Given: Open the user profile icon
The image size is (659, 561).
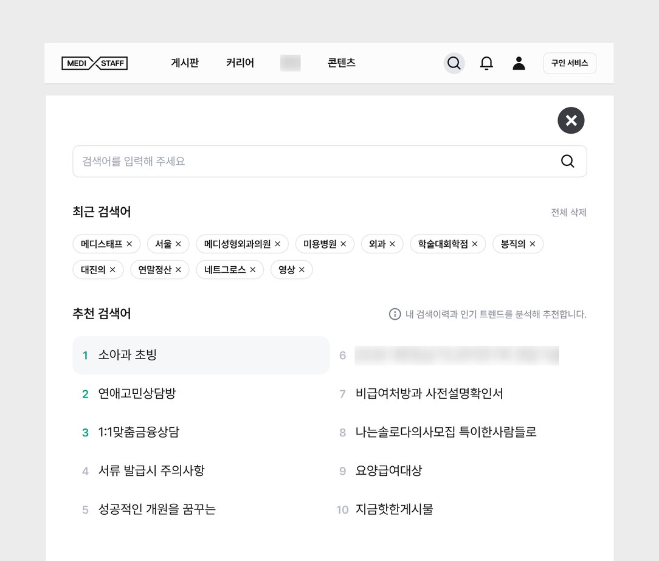Looking at the screenshot, I should click(x=519, y=63).
